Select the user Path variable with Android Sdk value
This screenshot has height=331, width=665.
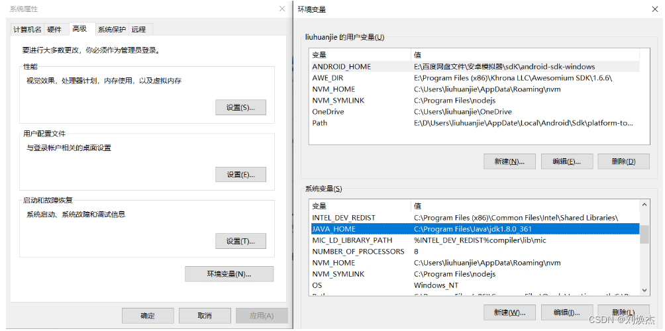pyautogui.click(x=474, y=123)
